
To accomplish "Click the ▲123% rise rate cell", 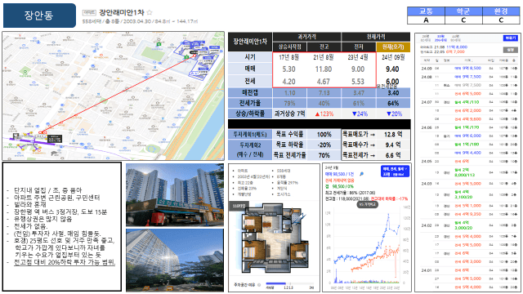I will [324, 114].
